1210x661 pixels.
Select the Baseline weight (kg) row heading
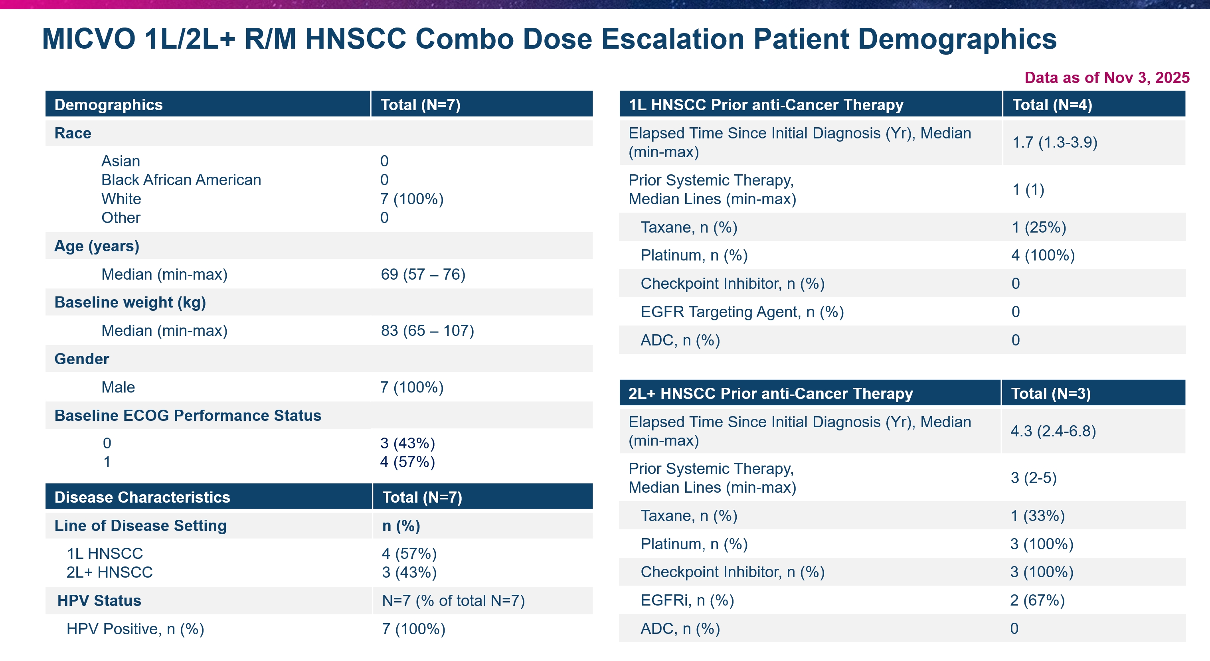click(x=130, y=302)
